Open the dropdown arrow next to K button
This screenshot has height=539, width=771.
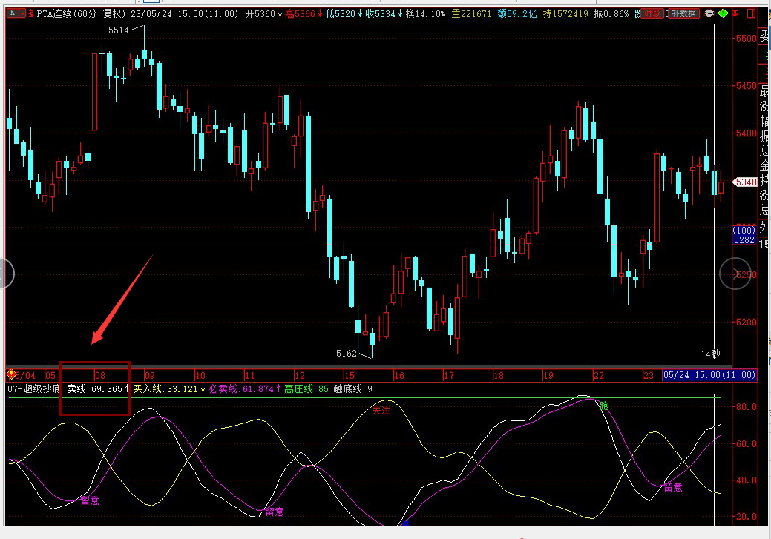(x=22, y=13)
